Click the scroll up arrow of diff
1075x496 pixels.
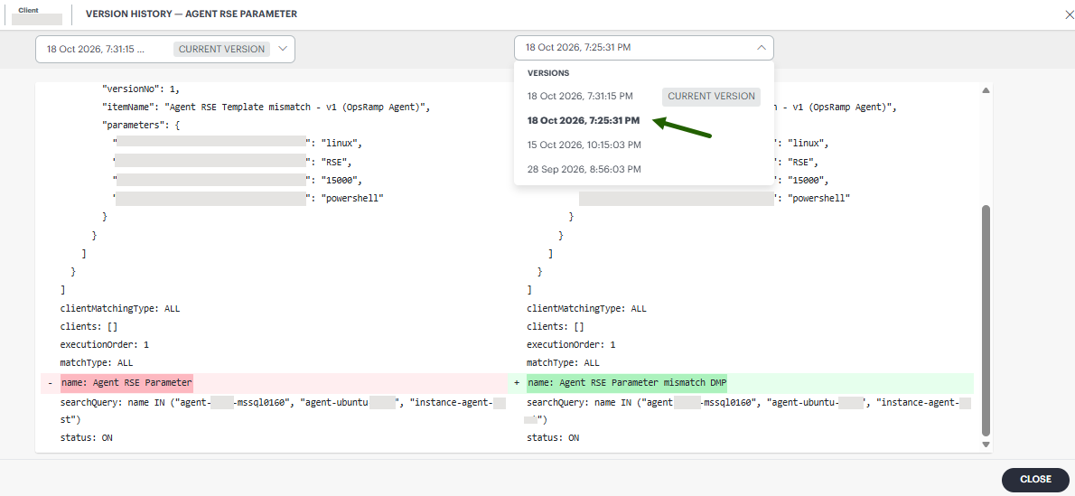[x=986, y=90]
